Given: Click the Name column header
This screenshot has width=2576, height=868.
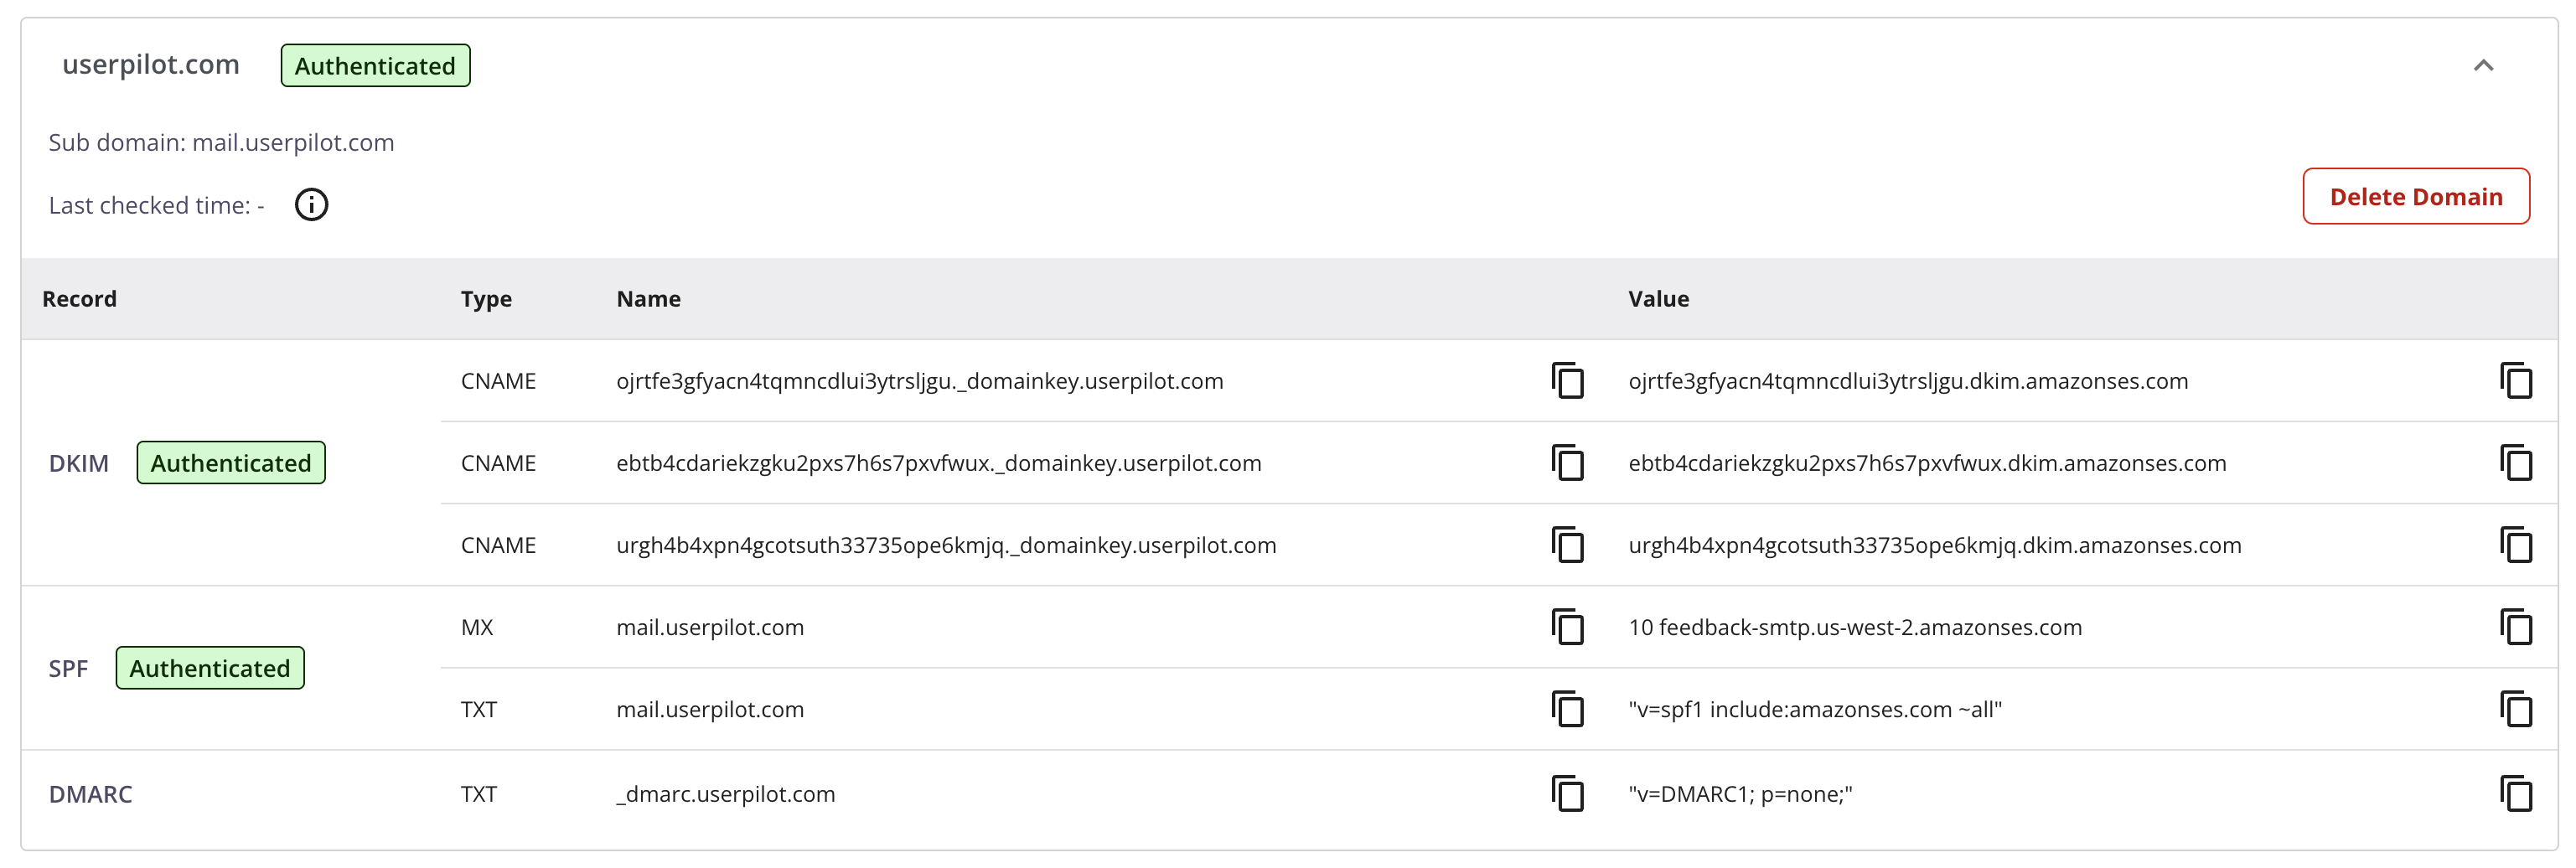Looking at the screenshot, I should (648, 299).
